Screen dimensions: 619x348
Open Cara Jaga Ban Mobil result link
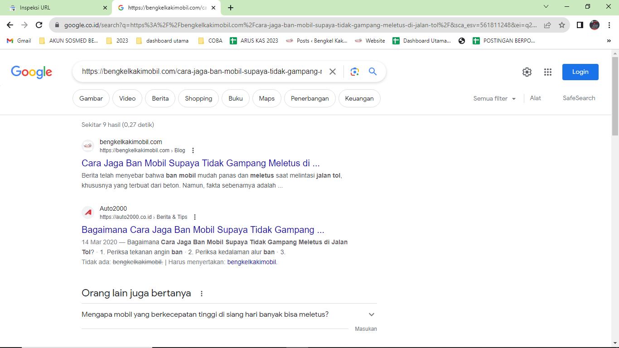[x=201, y=163]
